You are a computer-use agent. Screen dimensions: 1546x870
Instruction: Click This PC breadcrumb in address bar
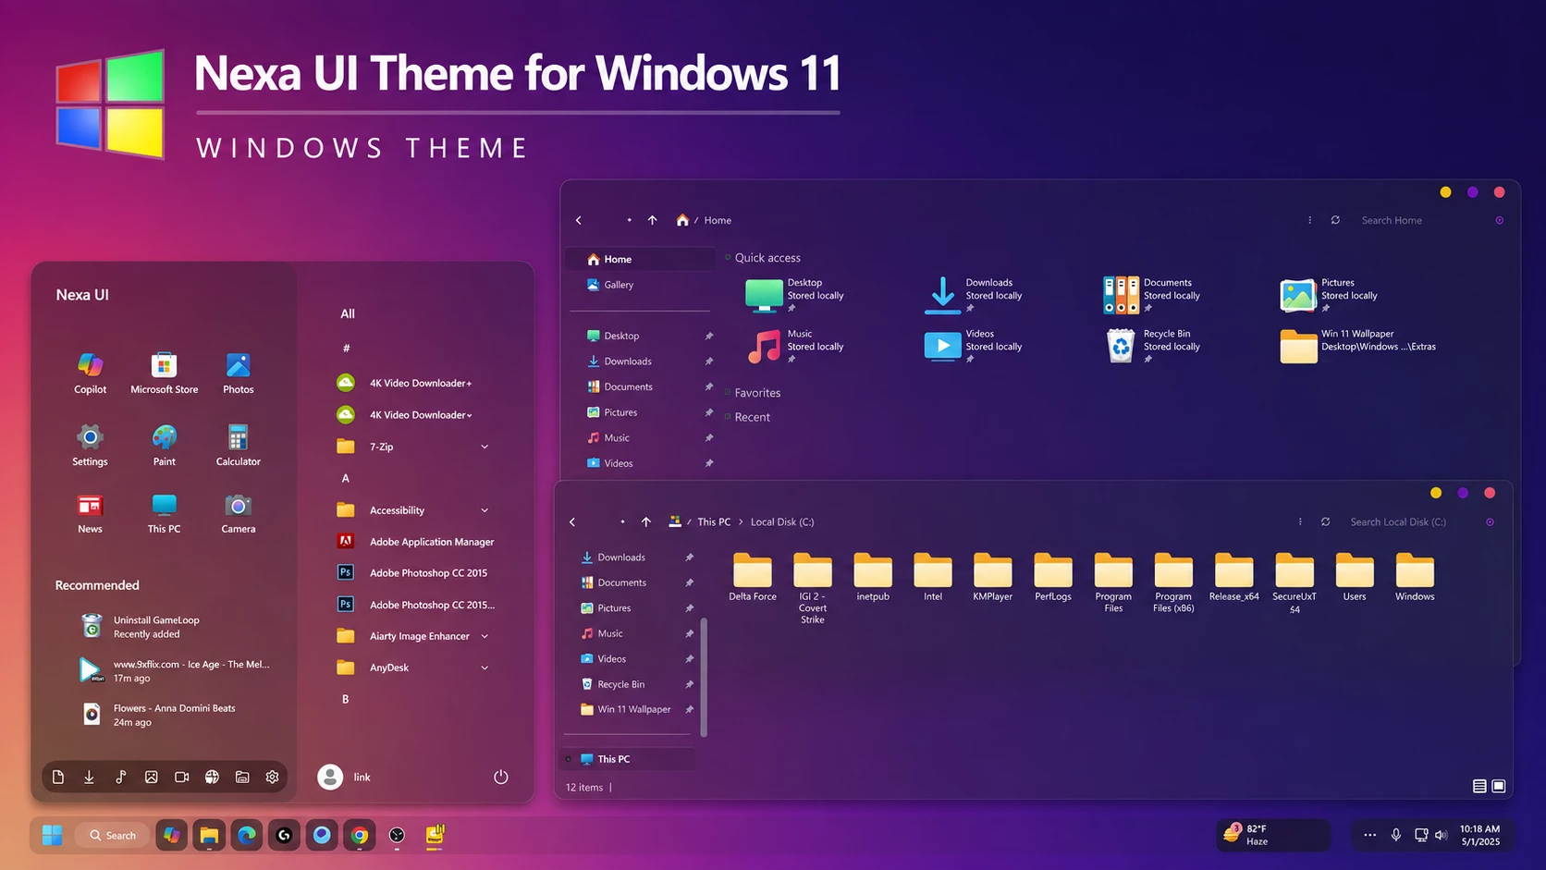(714, 521)
